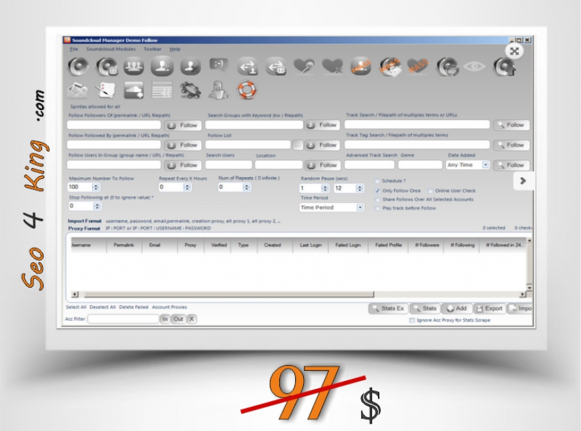Screen dimensions: 581x431
Task: Click the Account Proxies link
Action: click(x=170, y=307)
